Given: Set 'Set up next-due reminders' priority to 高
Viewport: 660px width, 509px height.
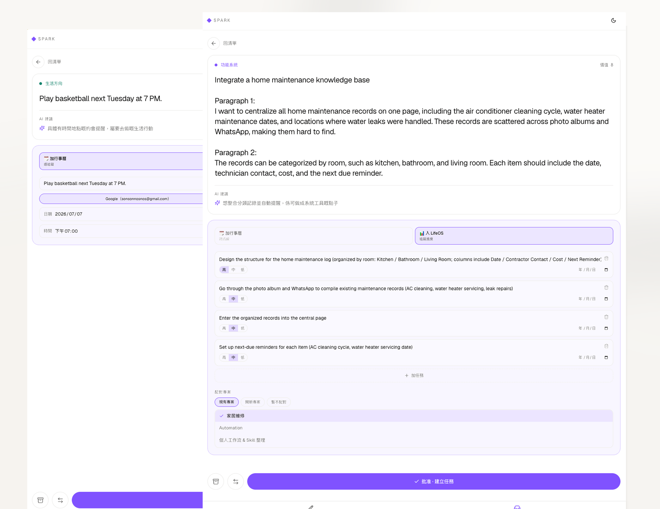Looking at the screenshot, I should coord(224,358).
